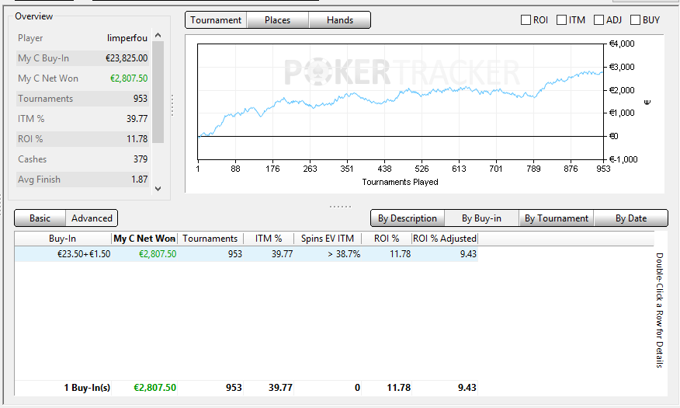Click the limperfou player name
The height and width of the screenshot is (408, 680).
(x=127, y=38)
